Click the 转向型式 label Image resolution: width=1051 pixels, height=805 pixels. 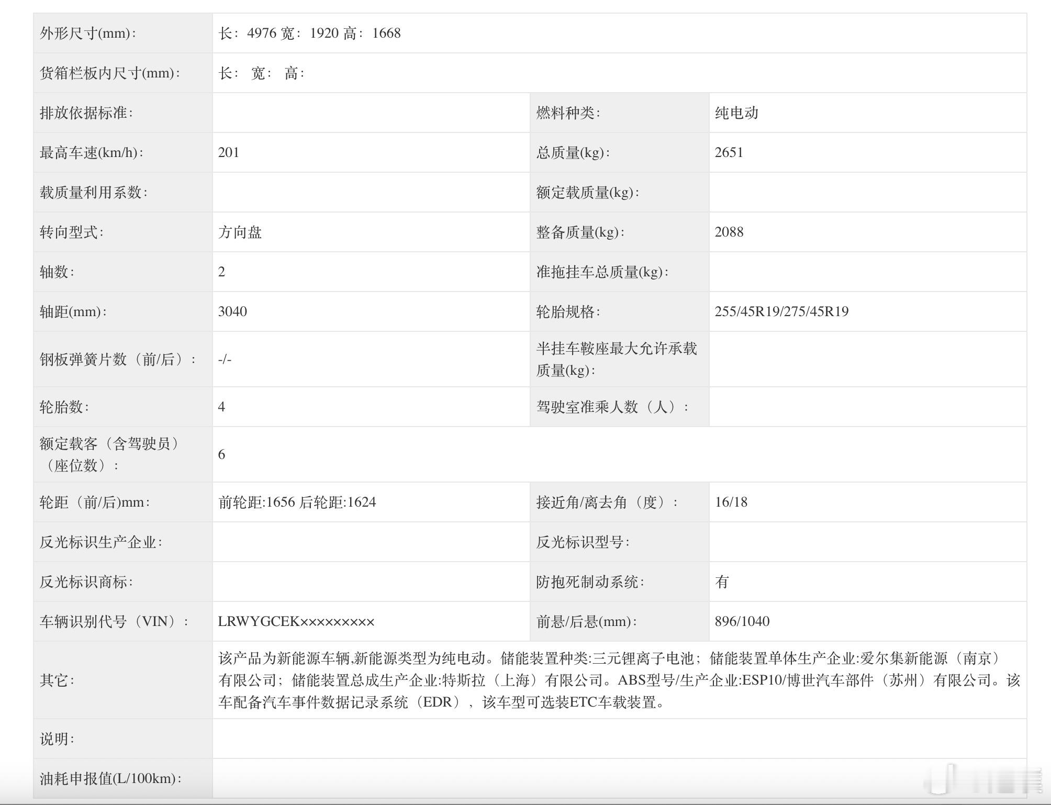pos(72,232)
